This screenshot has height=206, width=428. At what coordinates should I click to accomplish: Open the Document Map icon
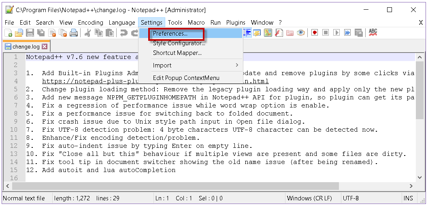pyautogui.click(x=268, y=33)
